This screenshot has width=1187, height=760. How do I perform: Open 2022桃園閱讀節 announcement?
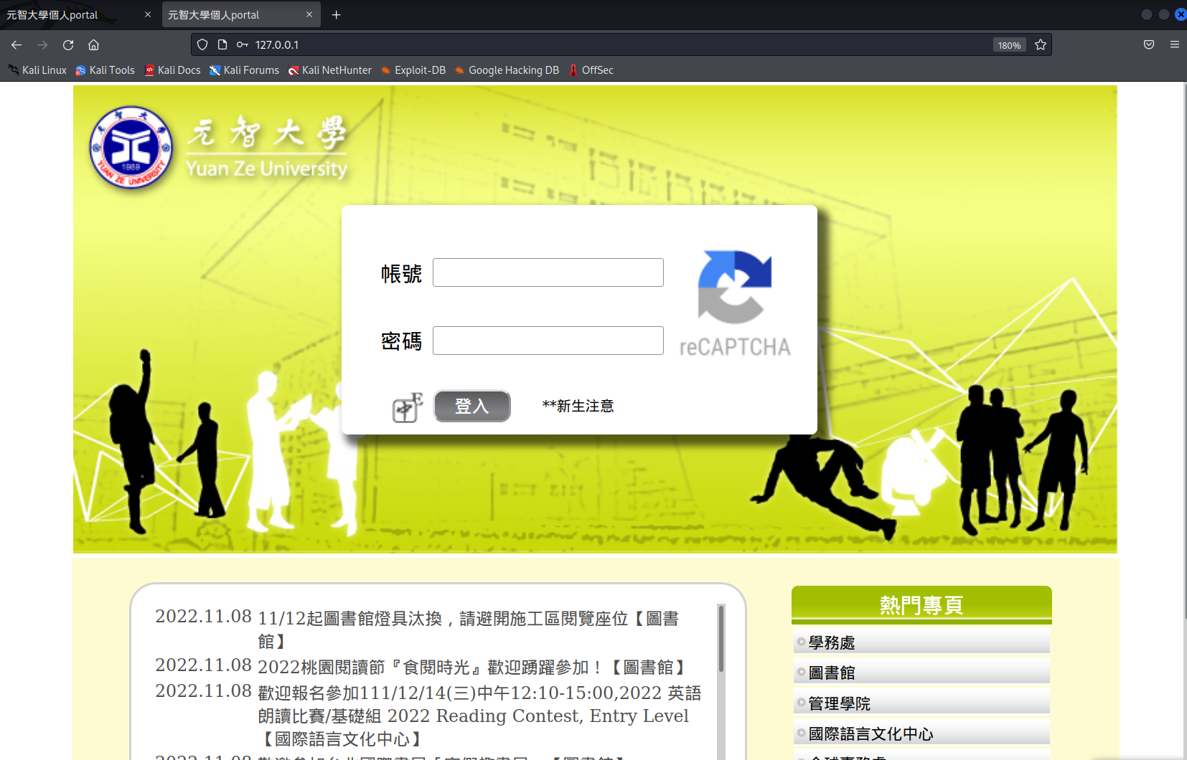(x=471, y=667)
